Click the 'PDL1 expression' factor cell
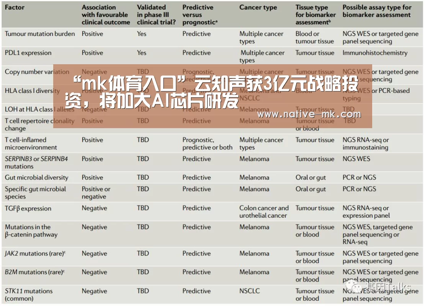 point(28,53)
